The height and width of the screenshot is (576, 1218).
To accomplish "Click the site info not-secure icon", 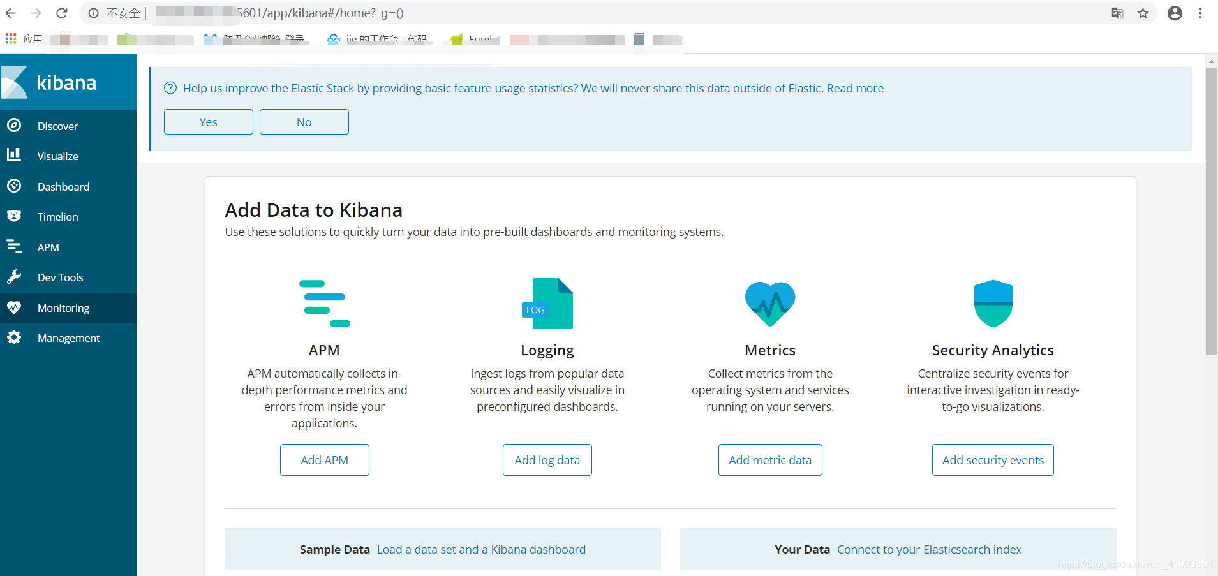I will [x=94, y=13].
